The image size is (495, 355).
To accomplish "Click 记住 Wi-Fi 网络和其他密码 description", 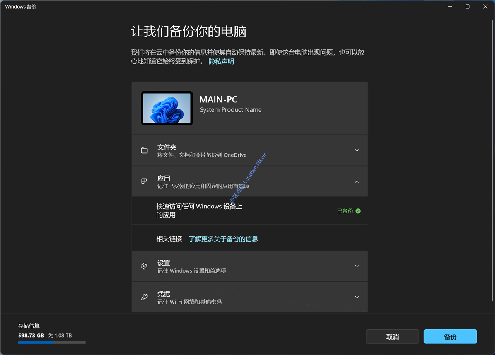I will pos(189,302).
